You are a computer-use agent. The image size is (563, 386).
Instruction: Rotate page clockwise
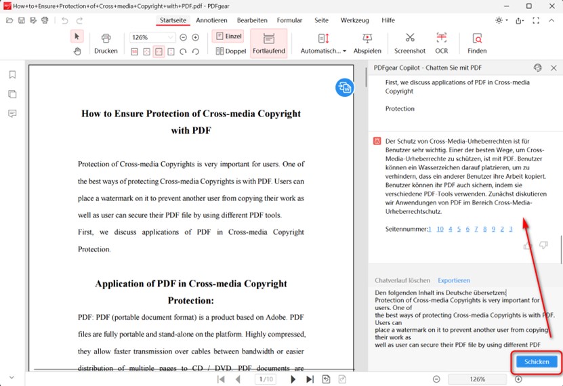click(x=183, y=51)
